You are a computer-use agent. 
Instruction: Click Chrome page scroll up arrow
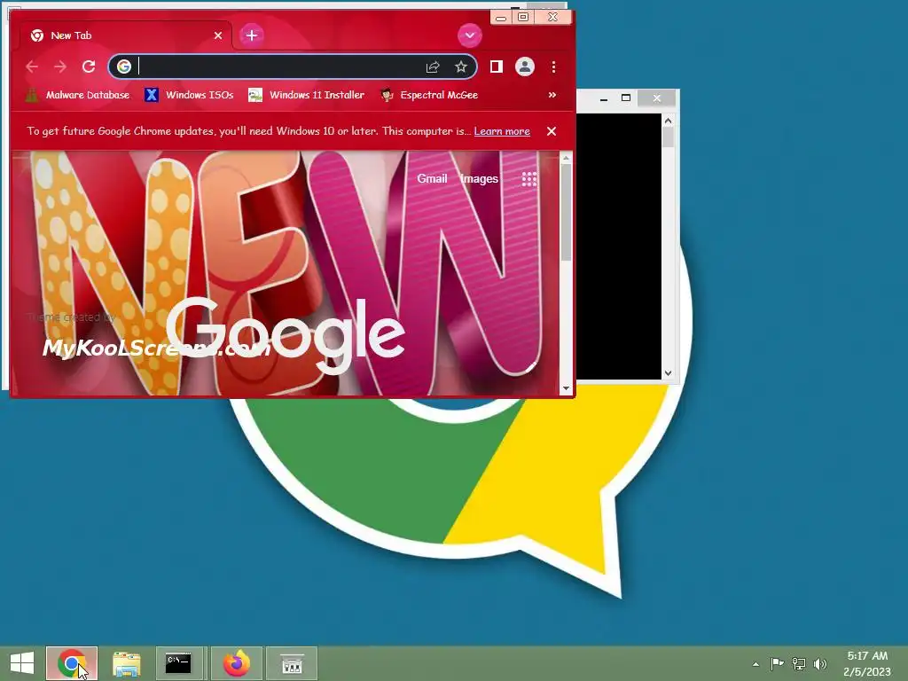[x=567, y=158]
